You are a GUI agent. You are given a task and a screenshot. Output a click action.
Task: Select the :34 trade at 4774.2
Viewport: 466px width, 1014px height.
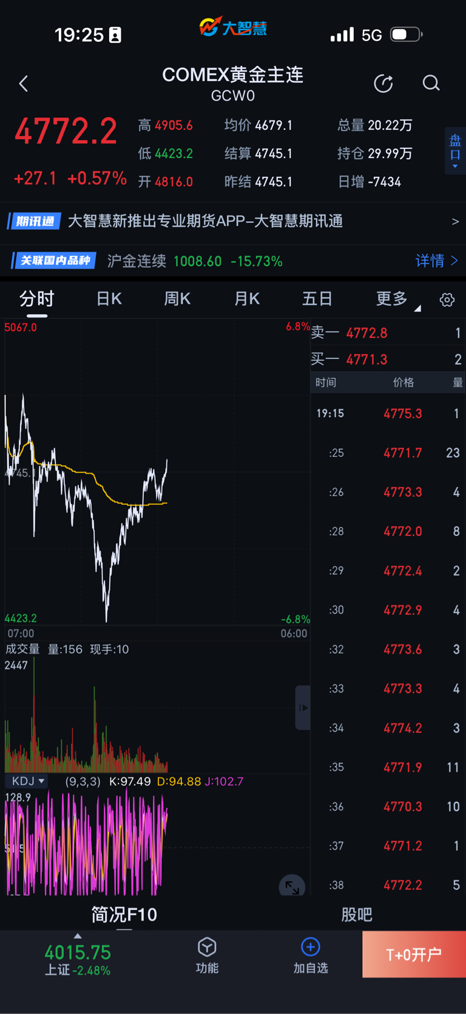click(388, 728)
